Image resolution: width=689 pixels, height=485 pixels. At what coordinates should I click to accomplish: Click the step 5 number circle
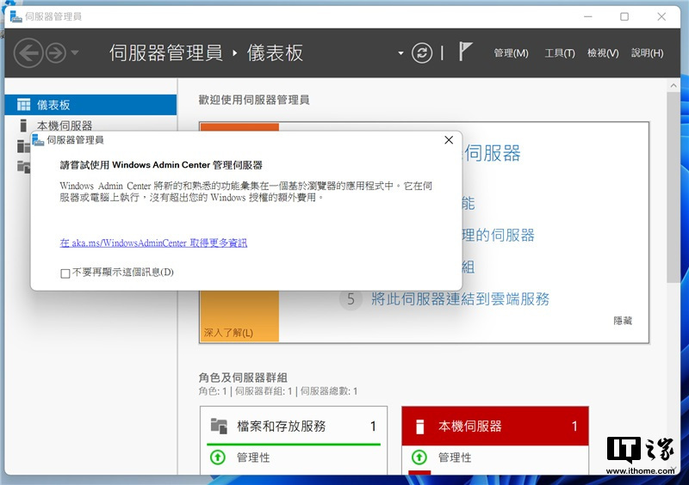(351, 299)
